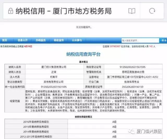Image resolution: width=167 pixels, height=139 pixels.
Task: Open the reader view book icon
Action: click(x=132, y=11)
